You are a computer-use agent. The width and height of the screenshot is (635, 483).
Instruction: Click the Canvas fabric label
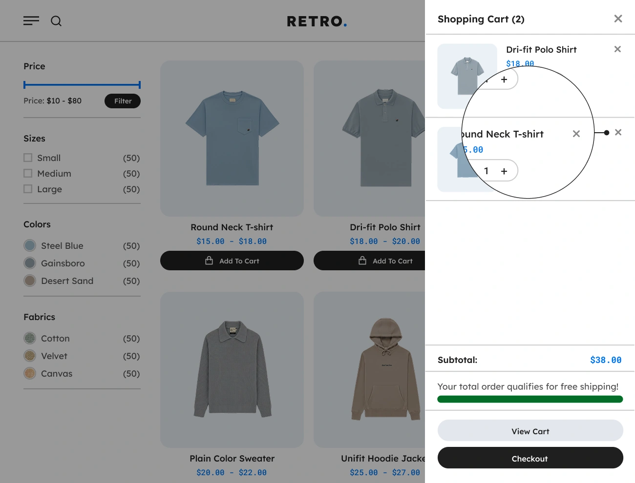tap(57, 374)
